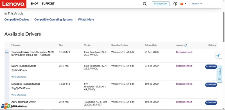Collapse the Touchpad Driver row chevron

coord(7,52)
